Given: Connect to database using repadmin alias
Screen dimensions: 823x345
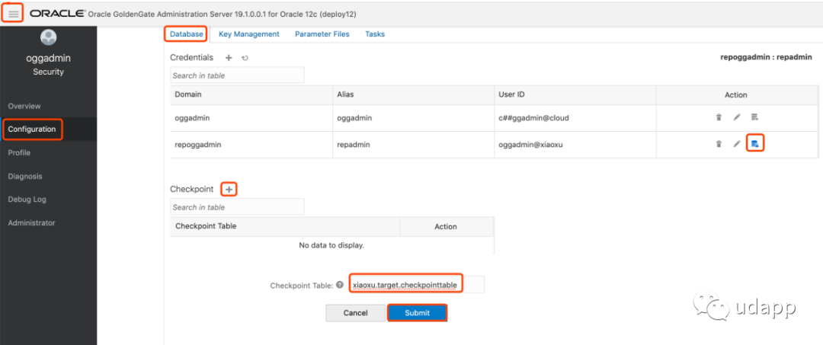Looking at the screenshot, I should 754,143.
